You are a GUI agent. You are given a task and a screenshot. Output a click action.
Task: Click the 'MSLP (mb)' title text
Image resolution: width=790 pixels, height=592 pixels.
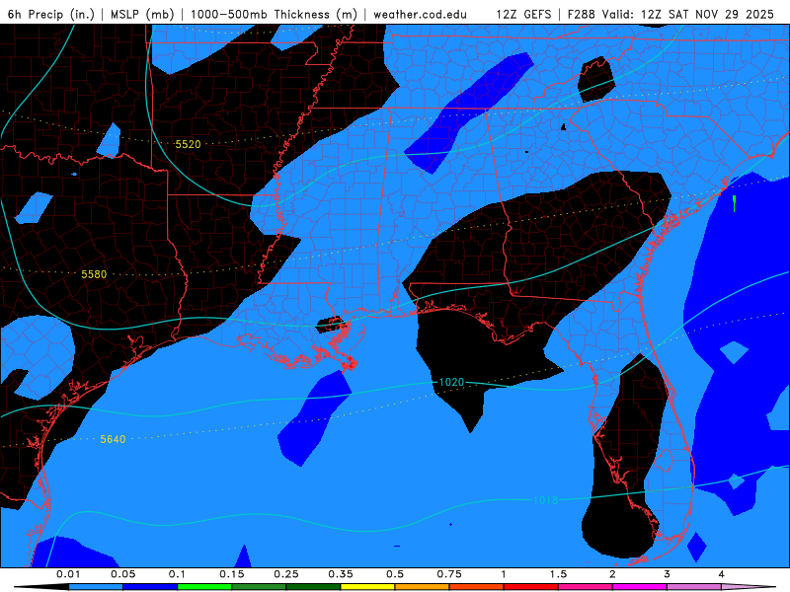(142, 14)
